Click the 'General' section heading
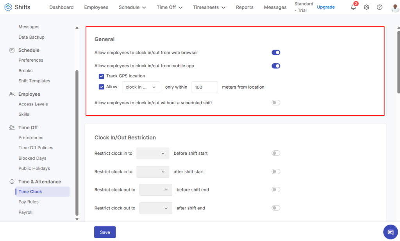400x241 pixels. click(104, 39)
